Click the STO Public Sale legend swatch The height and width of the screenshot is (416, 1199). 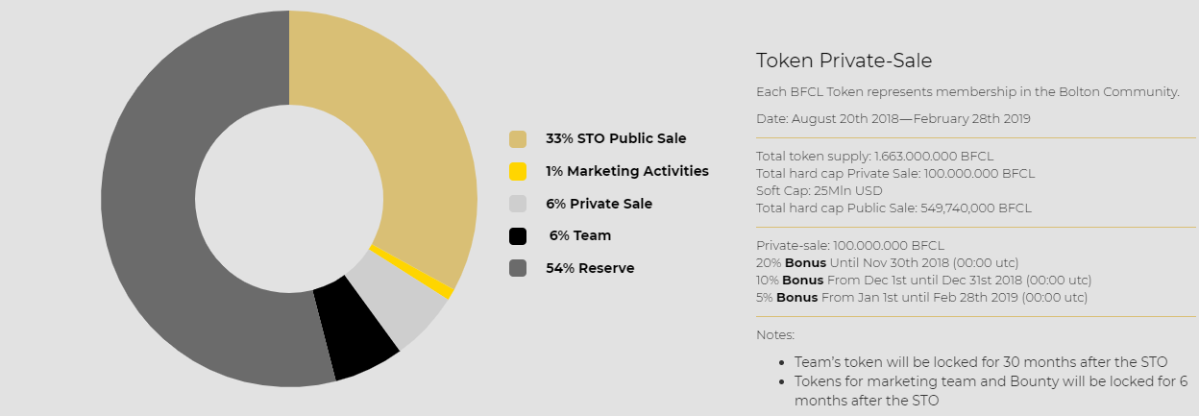pyautogui.click(x=518, y=138)
